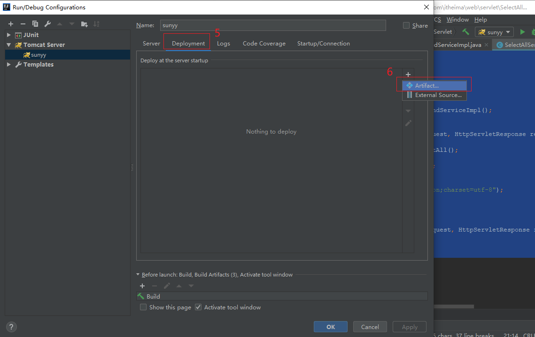Click the remove configuration minus icon

tap(23, 24)
